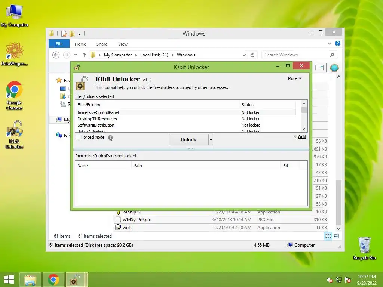Click the search magnifier icon
This screenshot has height=287, width=383.
[332, 55]
